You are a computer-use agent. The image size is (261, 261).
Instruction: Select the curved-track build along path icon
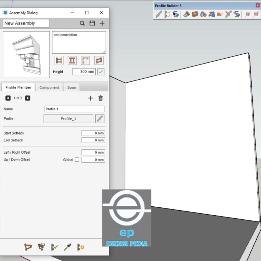pos(41,247)
